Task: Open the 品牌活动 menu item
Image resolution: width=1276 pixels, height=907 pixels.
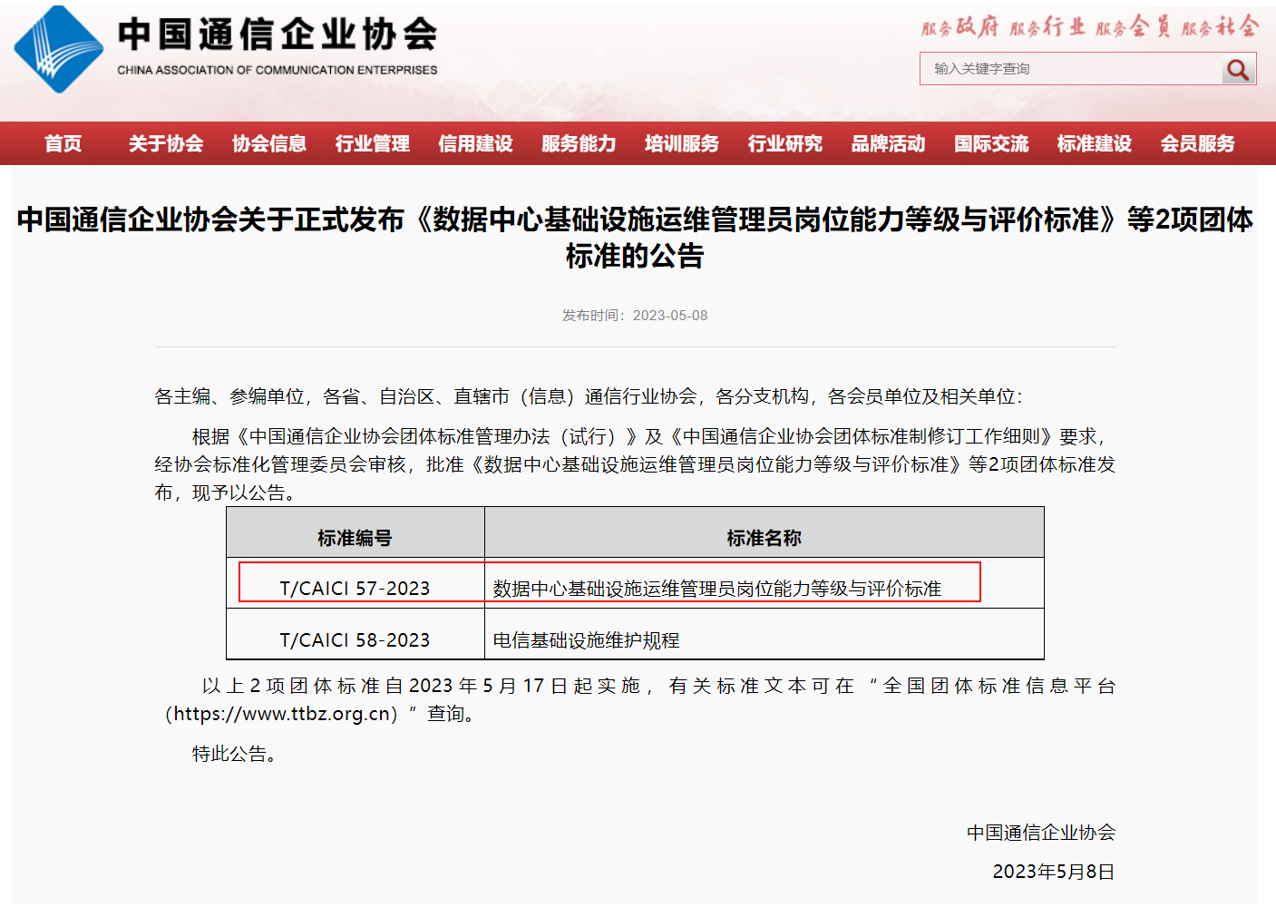Action: 888,143
